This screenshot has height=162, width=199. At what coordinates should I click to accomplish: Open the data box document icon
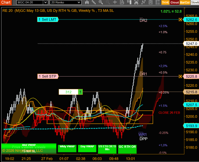coord(122,2)
